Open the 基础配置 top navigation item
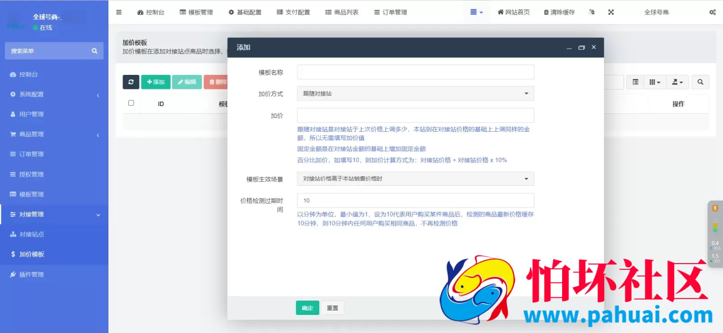Screen dimensions: 723x333 [x=245, y=12]
